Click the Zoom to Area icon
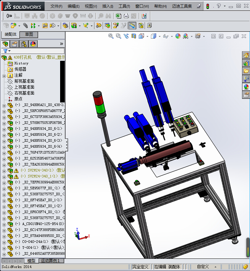 119,36
